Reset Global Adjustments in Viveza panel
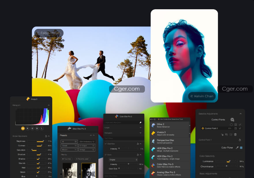 [46, 136]
